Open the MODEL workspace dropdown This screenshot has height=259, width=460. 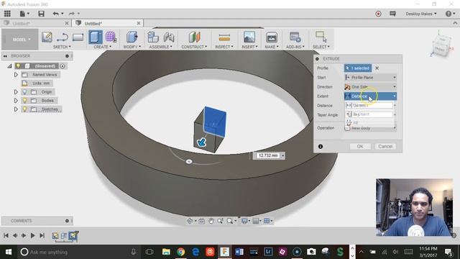coord(21,40)
